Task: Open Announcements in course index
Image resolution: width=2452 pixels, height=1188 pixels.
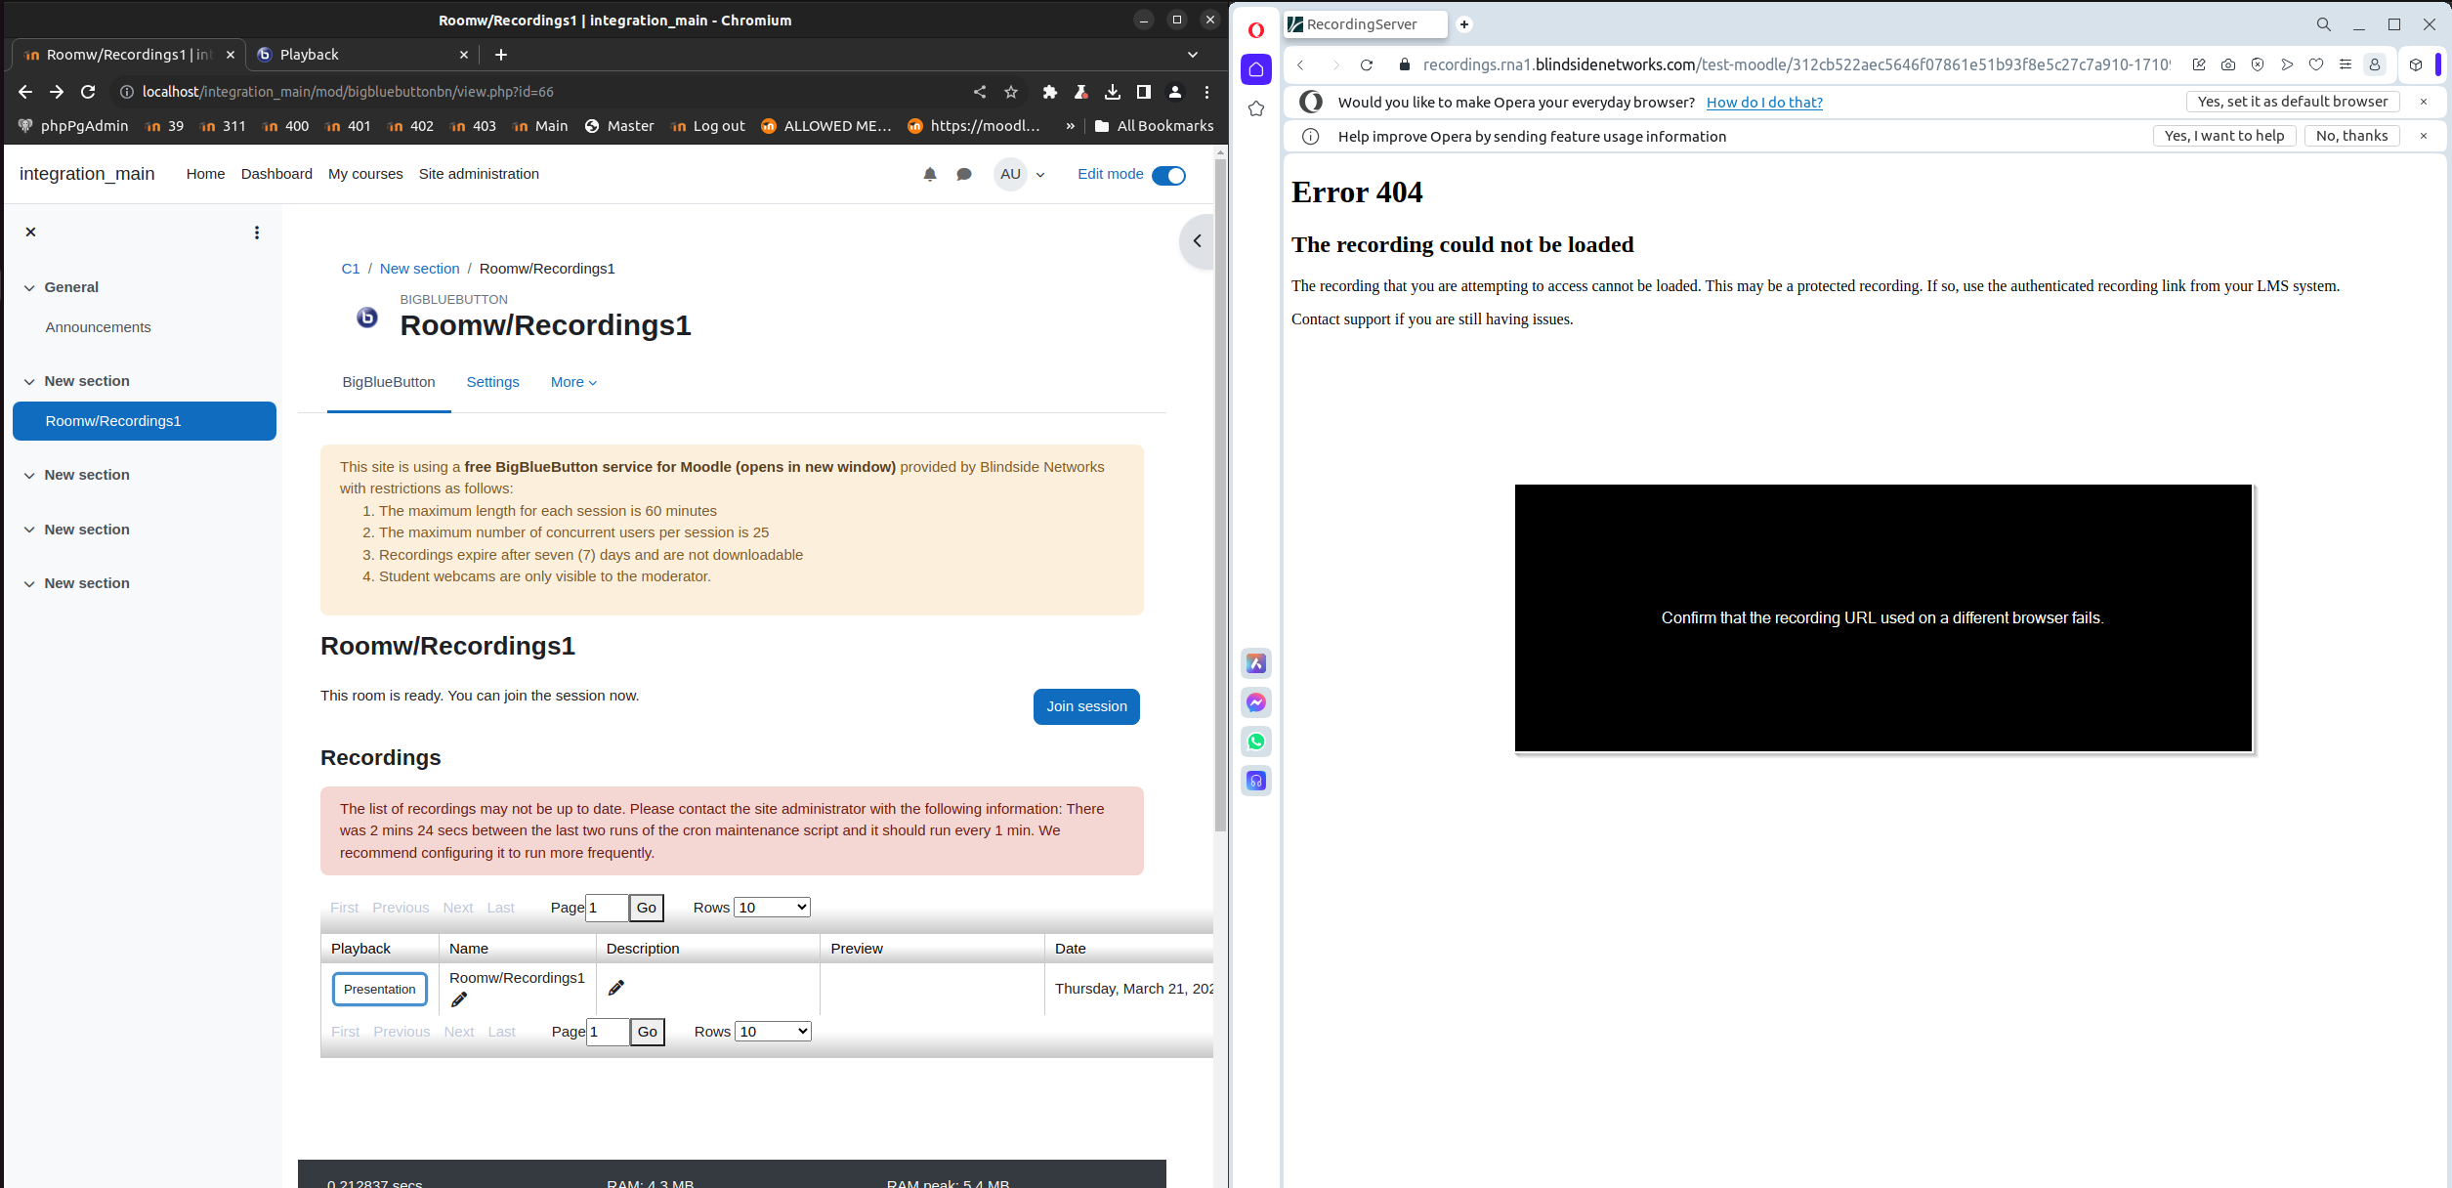Action: tap(98, 327)
